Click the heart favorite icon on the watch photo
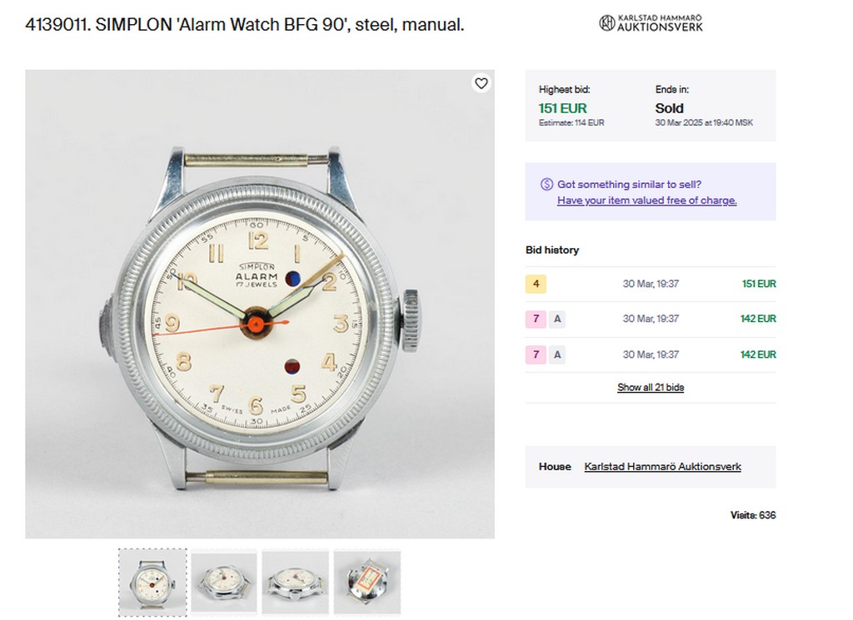Image resolution: width=853 pixels, height=620 pixels. (481, 83)
